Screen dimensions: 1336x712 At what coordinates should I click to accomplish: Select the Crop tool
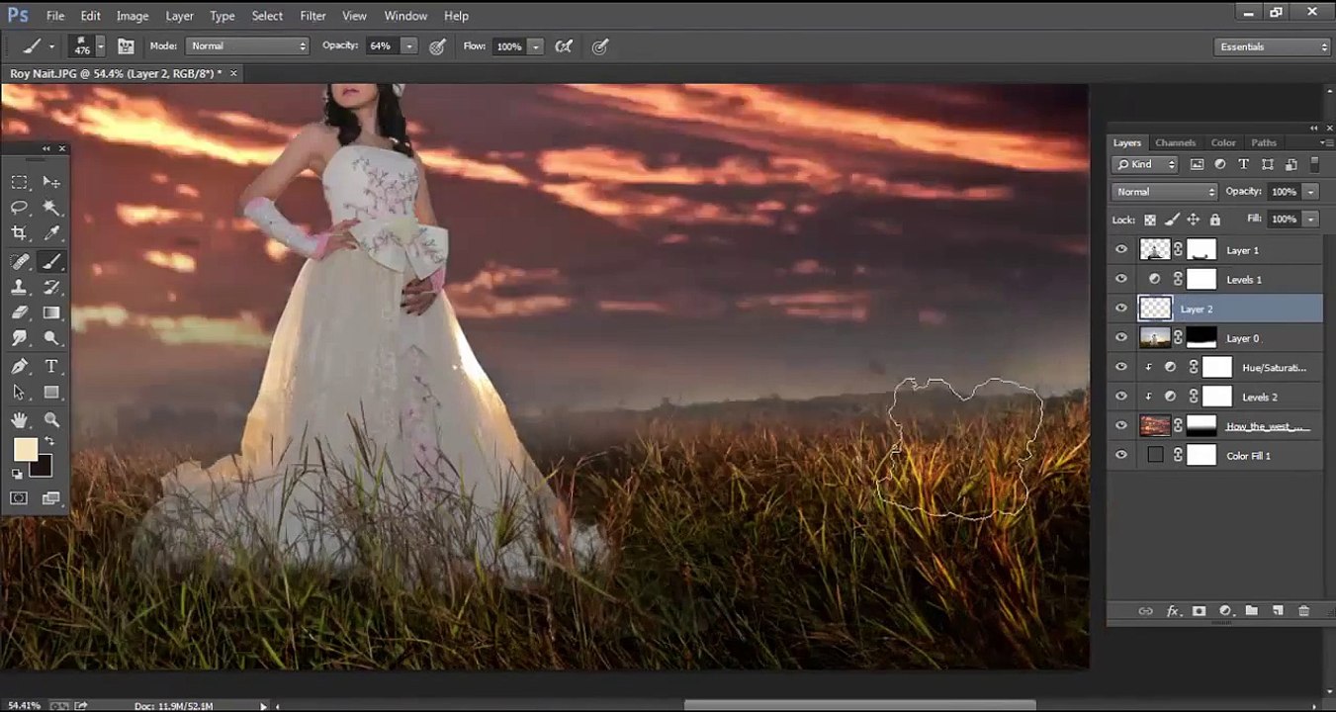(x=19, y=233)
